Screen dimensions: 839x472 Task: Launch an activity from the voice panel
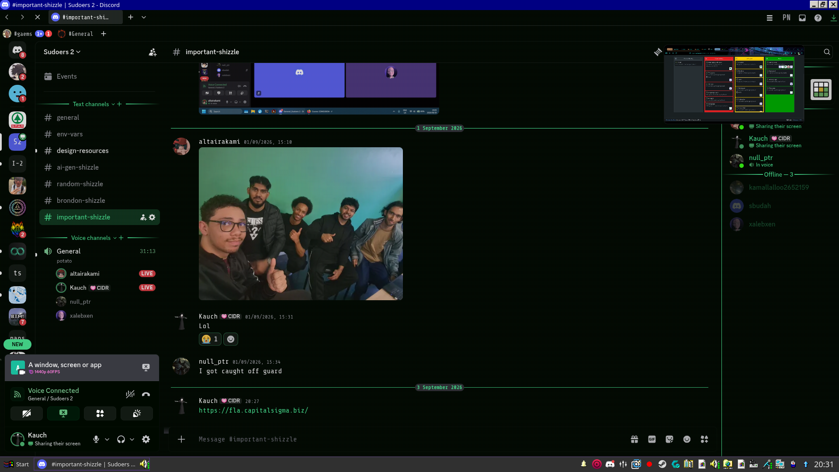tap(100, 413)
